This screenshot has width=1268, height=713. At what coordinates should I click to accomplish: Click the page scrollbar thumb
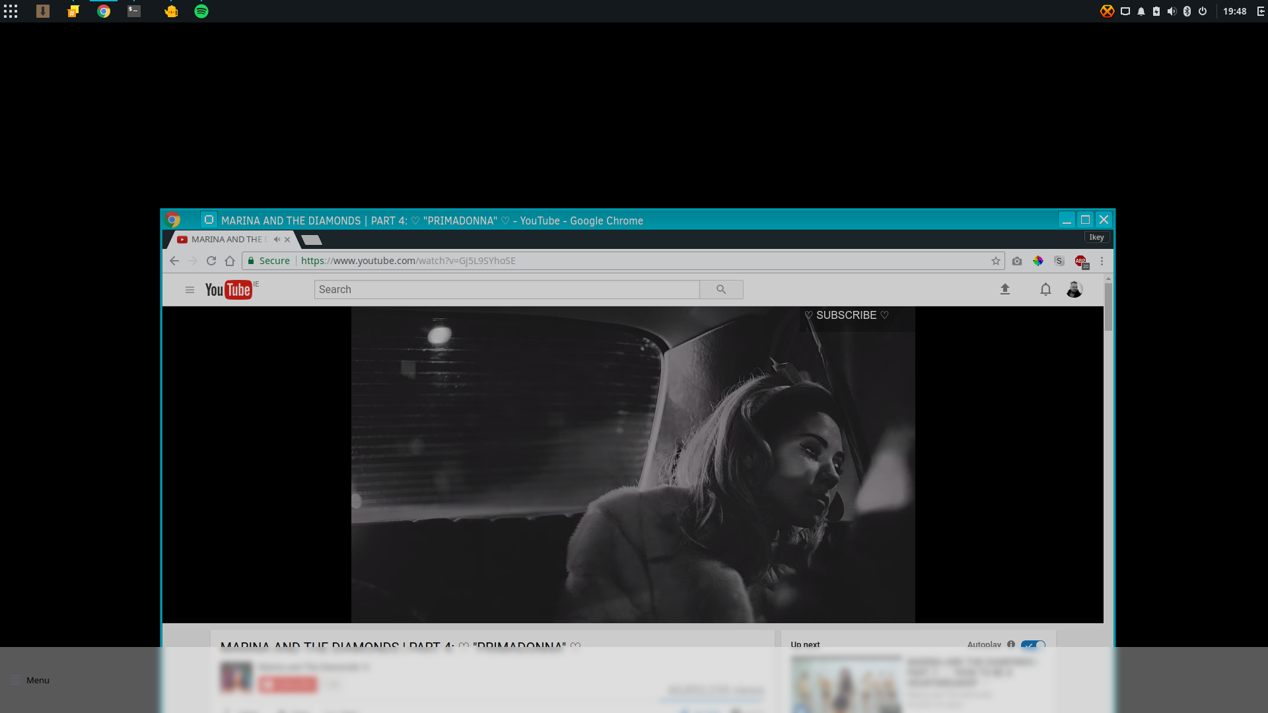(1108, 307)
